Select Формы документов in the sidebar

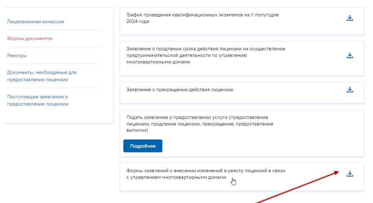(30, 38)
